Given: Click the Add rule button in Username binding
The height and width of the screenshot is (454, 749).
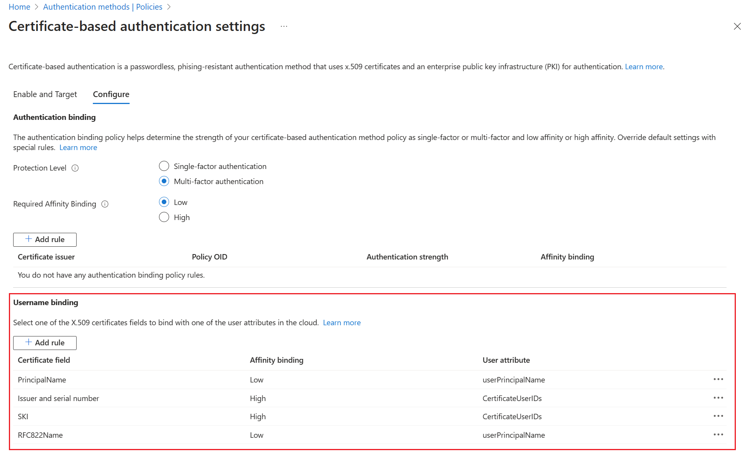Looking at the screenshot, I should pos(45,342).
